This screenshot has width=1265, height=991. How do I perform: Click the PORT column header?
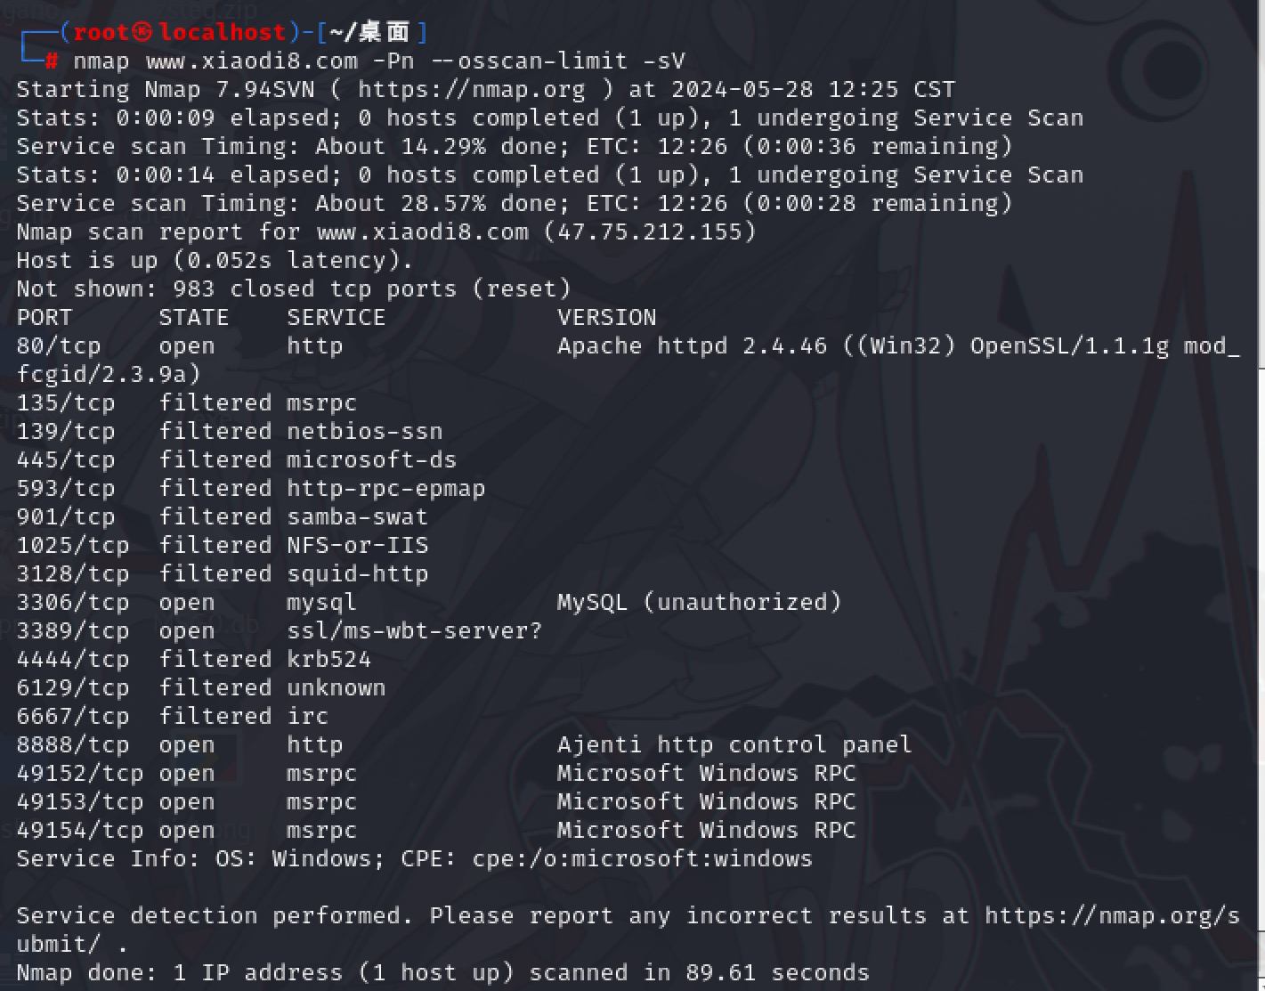[45, 317]
